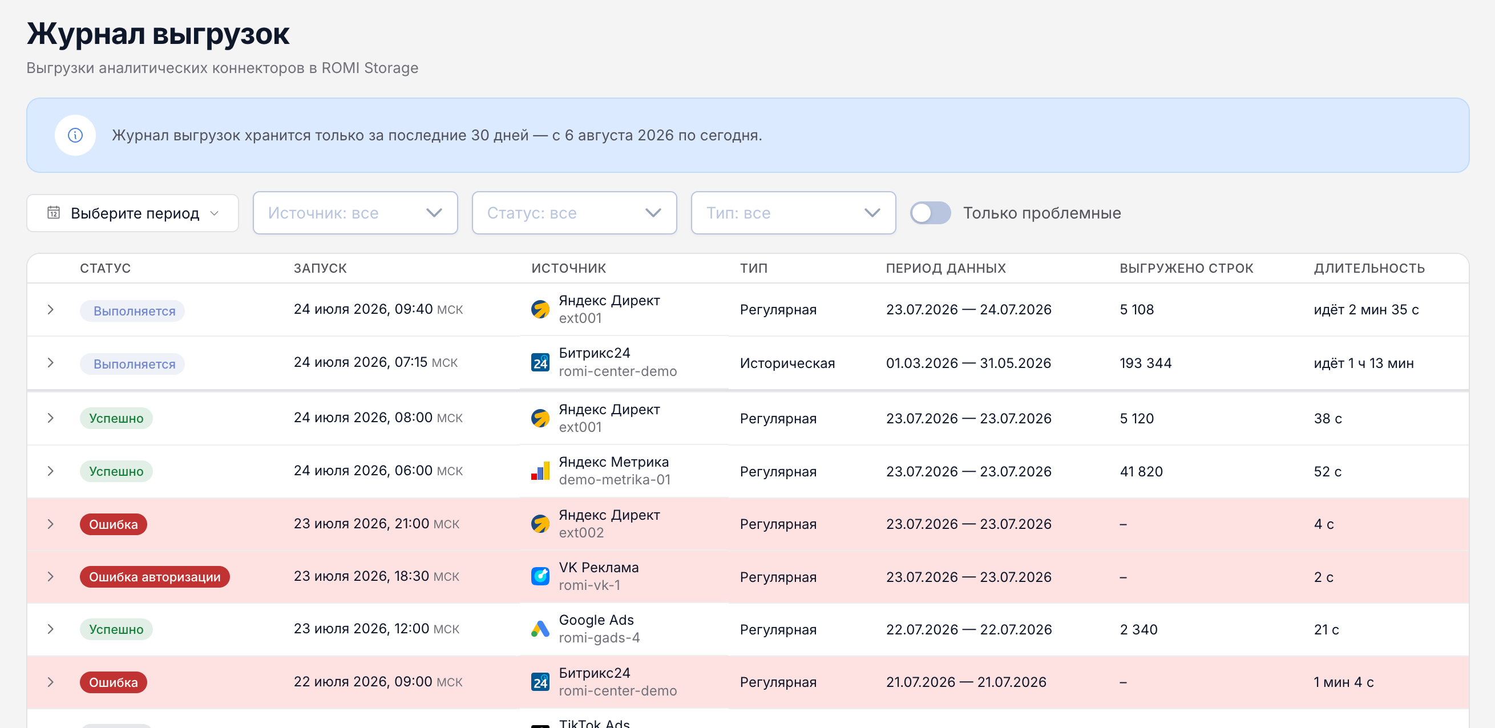Expand the 22 июля 09:00 Ошибка row

point(50,682)
